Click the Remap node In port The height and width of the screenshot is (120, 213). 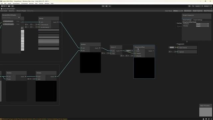click(x=40, y=22)
